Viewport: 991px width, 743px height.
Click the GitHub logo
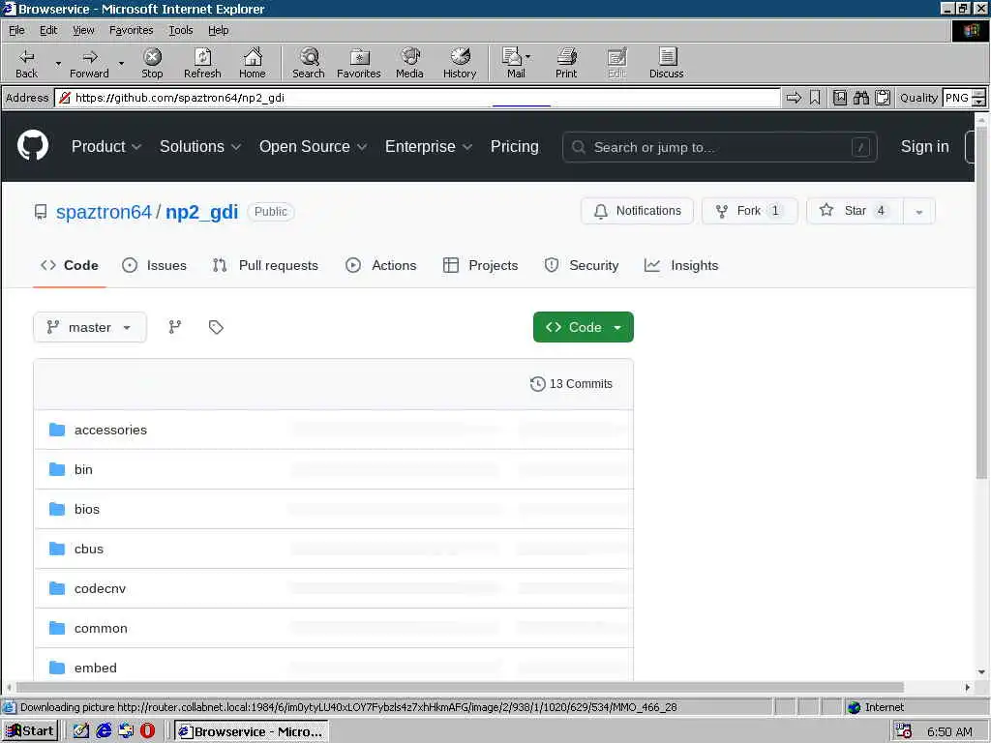[x=32, y=146]
